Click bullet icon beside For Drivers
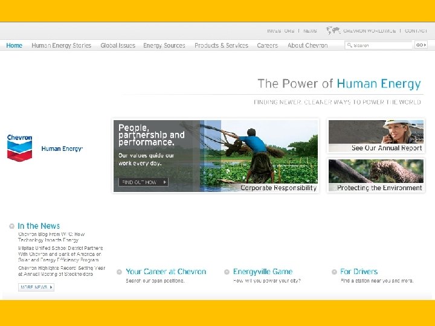Screen dimensions: 435x326 pyautogui.click(x=334, y=272)
